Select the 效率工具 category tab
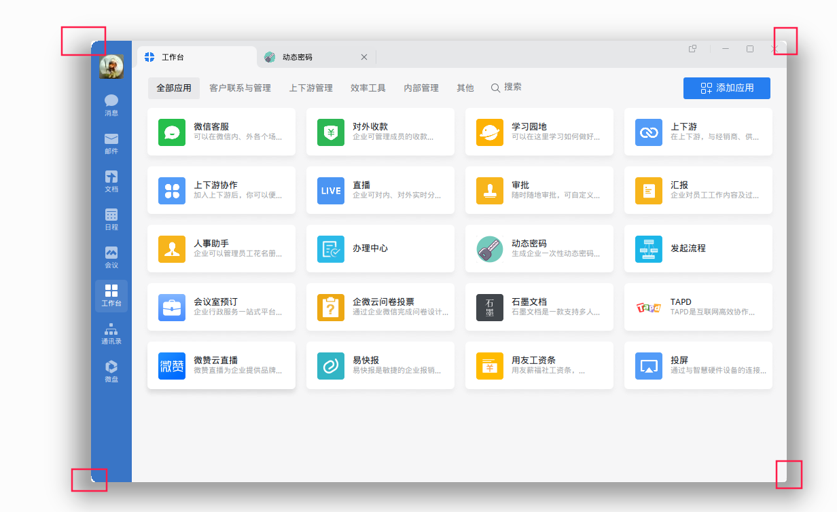The width and height of the screenshot is (837, 512). tap(368, 88)
